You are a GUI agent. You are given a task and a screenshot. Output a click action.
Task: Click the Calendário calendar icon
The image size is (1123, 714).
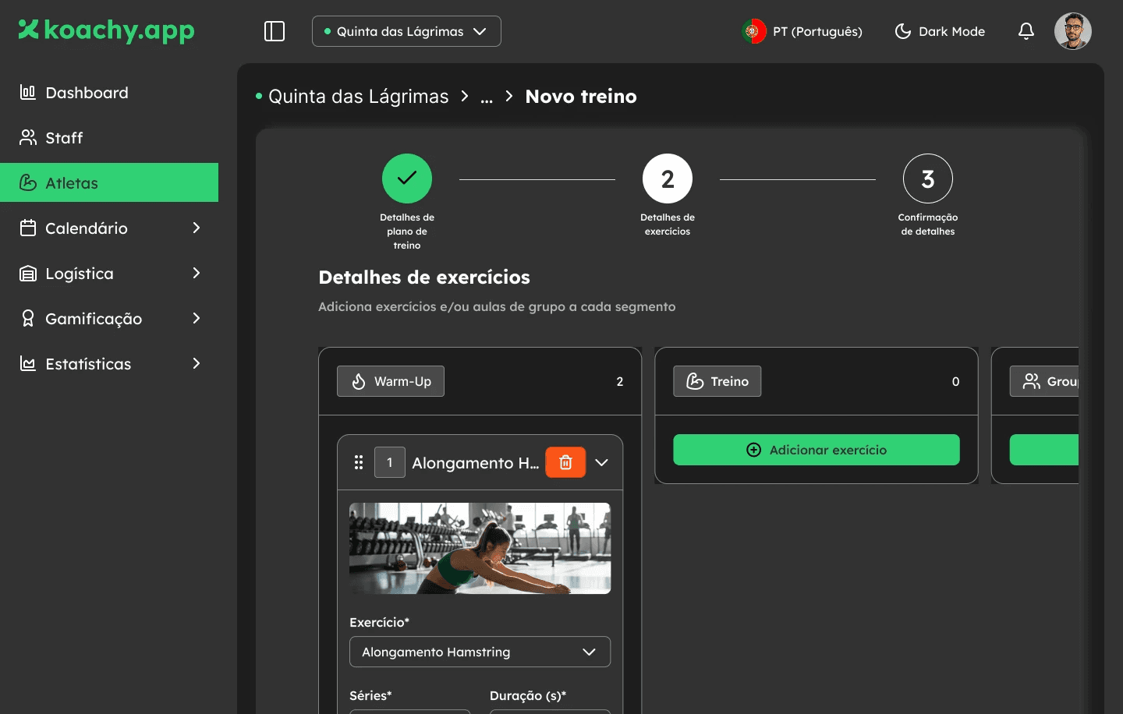28,228
